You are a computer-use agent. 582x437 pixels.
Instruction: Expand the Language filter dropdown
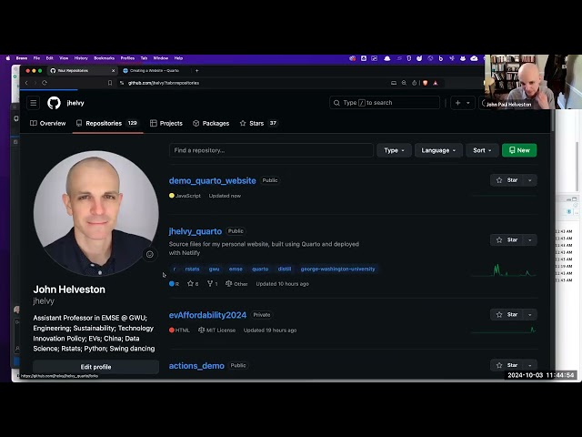(438, 150)
